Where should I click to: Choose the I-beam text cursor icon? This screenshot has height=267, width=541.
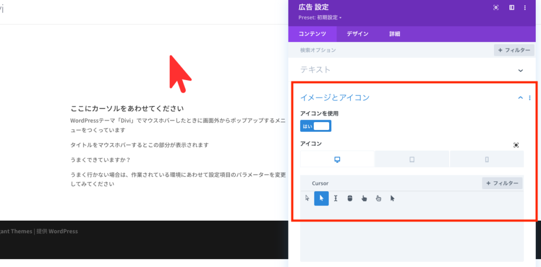(x=335, y=198)
